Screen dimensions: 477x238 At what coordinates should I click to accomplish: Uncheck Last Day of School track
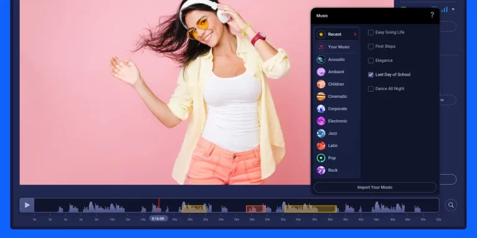tap(371, 74)
